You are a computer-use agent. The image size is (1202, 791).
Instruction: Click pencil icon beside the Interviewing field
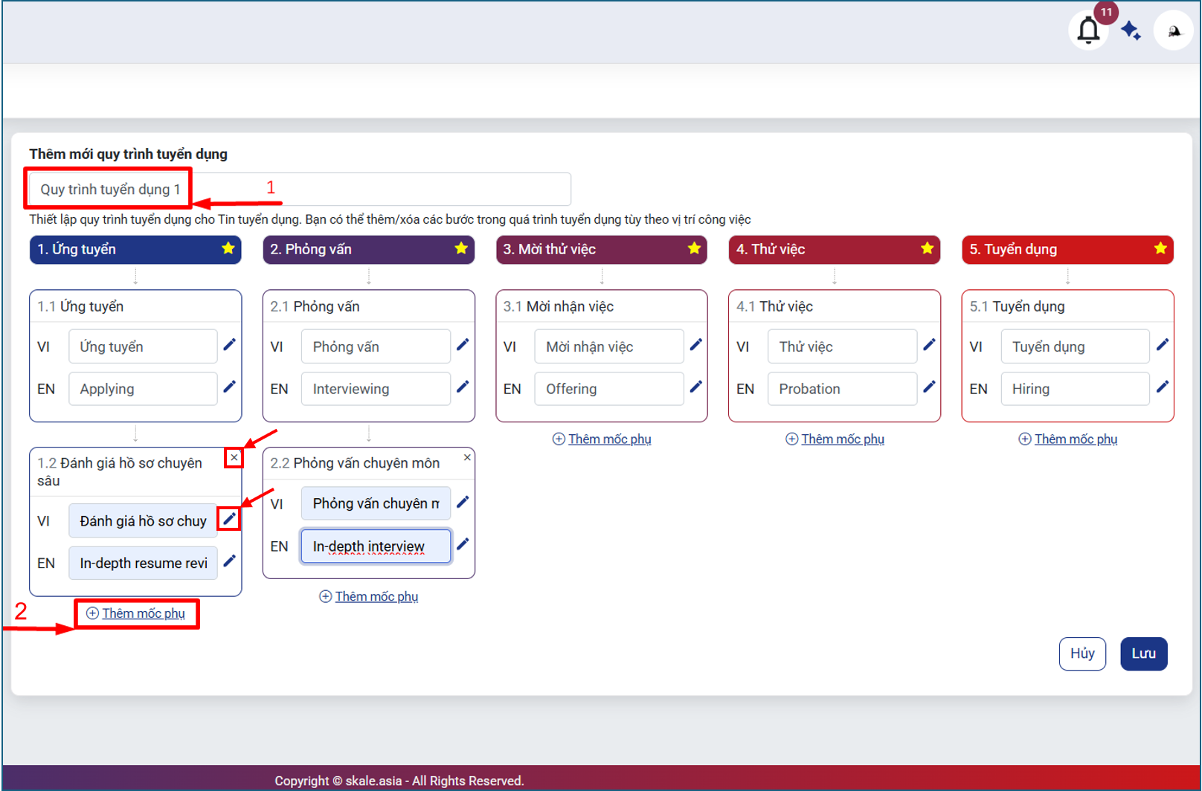463,387
